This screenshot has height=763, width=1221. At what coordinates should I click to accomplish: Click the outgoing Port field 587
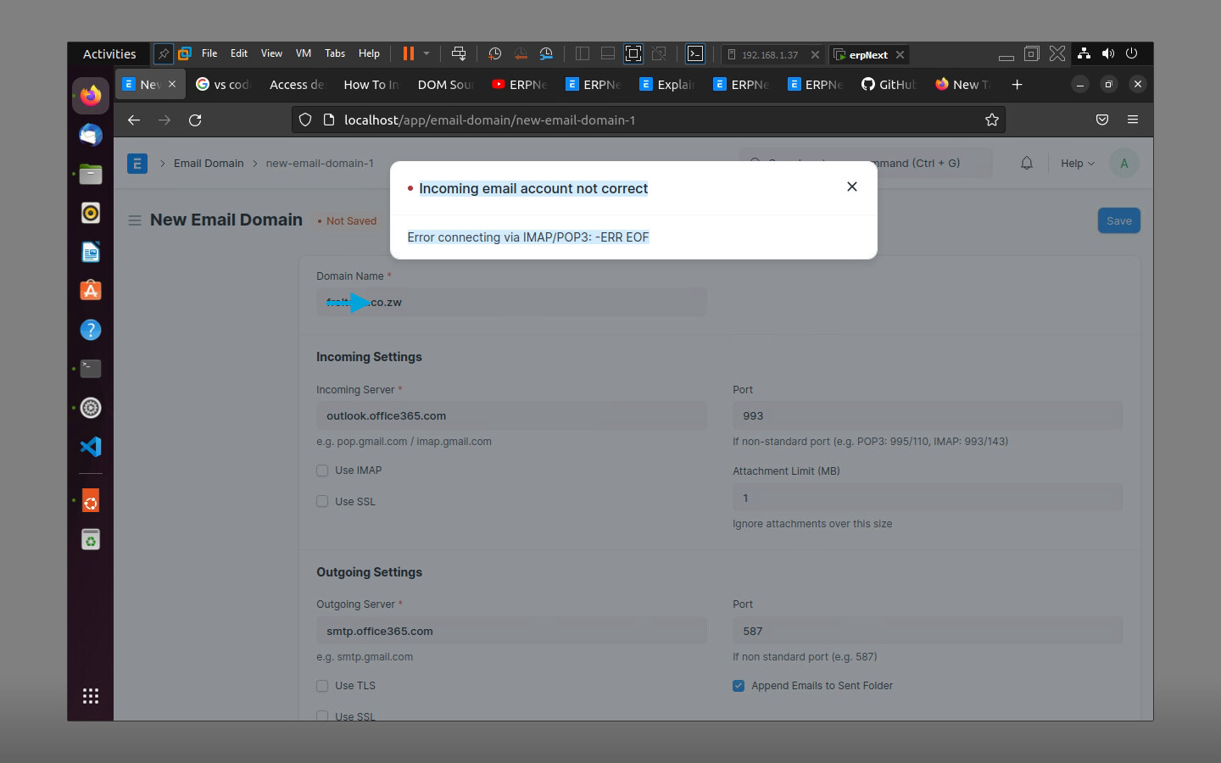coord(928,631)
